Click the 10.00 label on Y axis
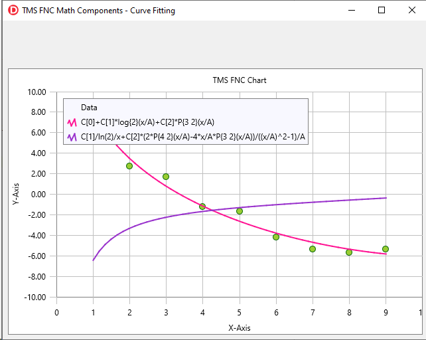 [x=36, y=92]
